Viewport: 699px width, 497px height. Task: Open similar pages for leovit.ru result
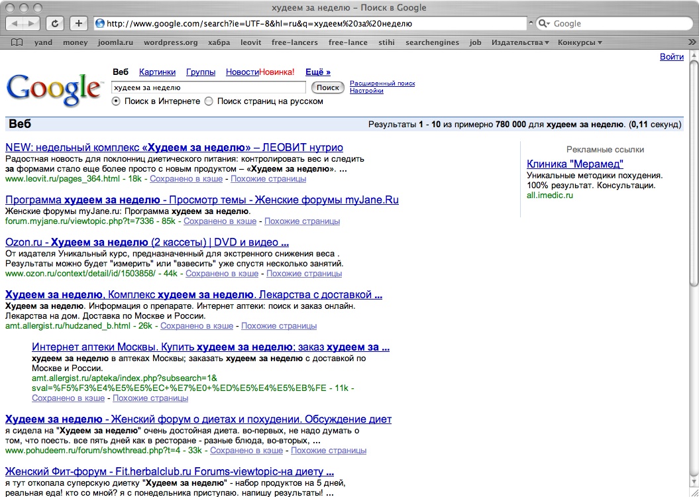point(268,179)
